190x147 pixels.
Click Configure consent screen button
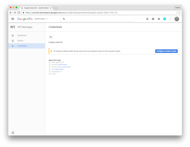166,51
